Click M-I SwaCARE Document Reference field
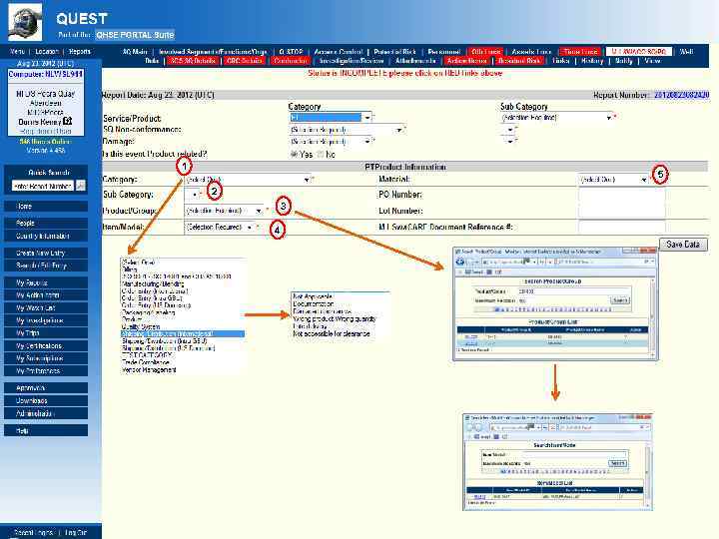This screenshot has height=539, width=719. point(622,227)
